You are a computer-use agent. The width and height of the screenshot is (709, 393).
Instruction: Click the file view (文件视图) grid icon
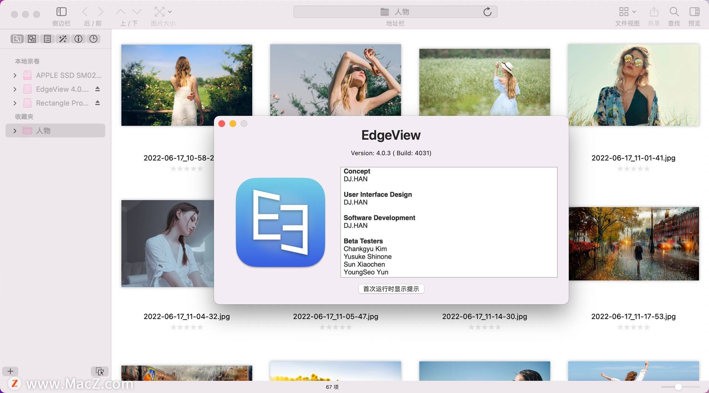(624, 12)
